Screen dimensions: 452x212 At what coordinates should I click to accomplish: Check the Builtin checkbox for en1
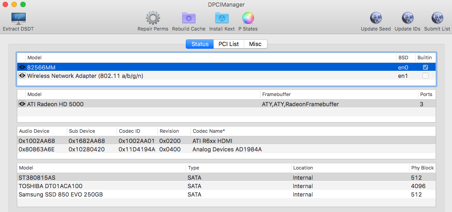[x=425, y=76]
